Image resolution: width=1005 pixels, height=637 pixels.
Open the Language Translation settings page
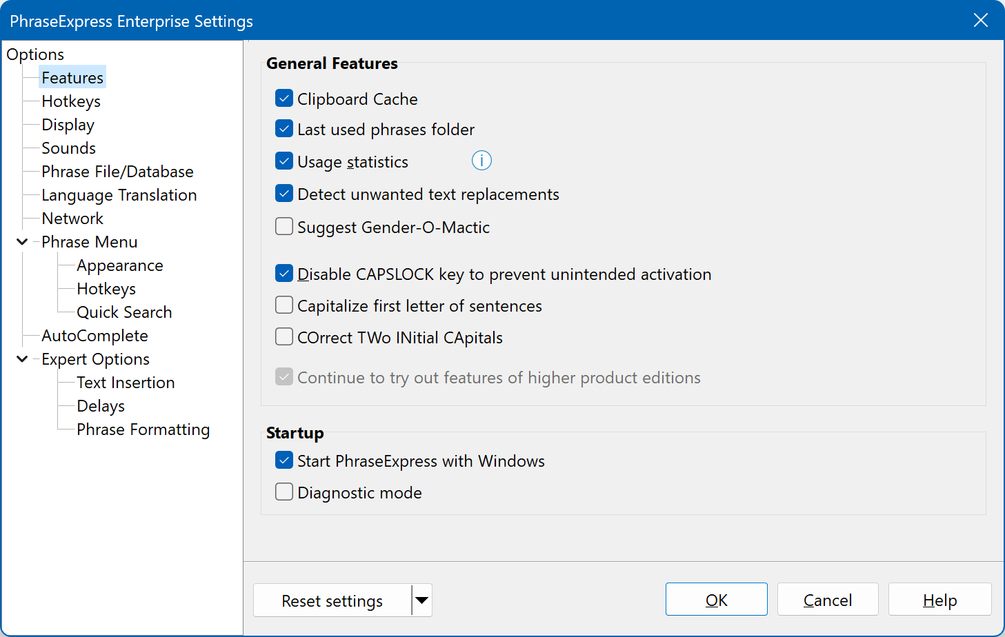point(119,195)
